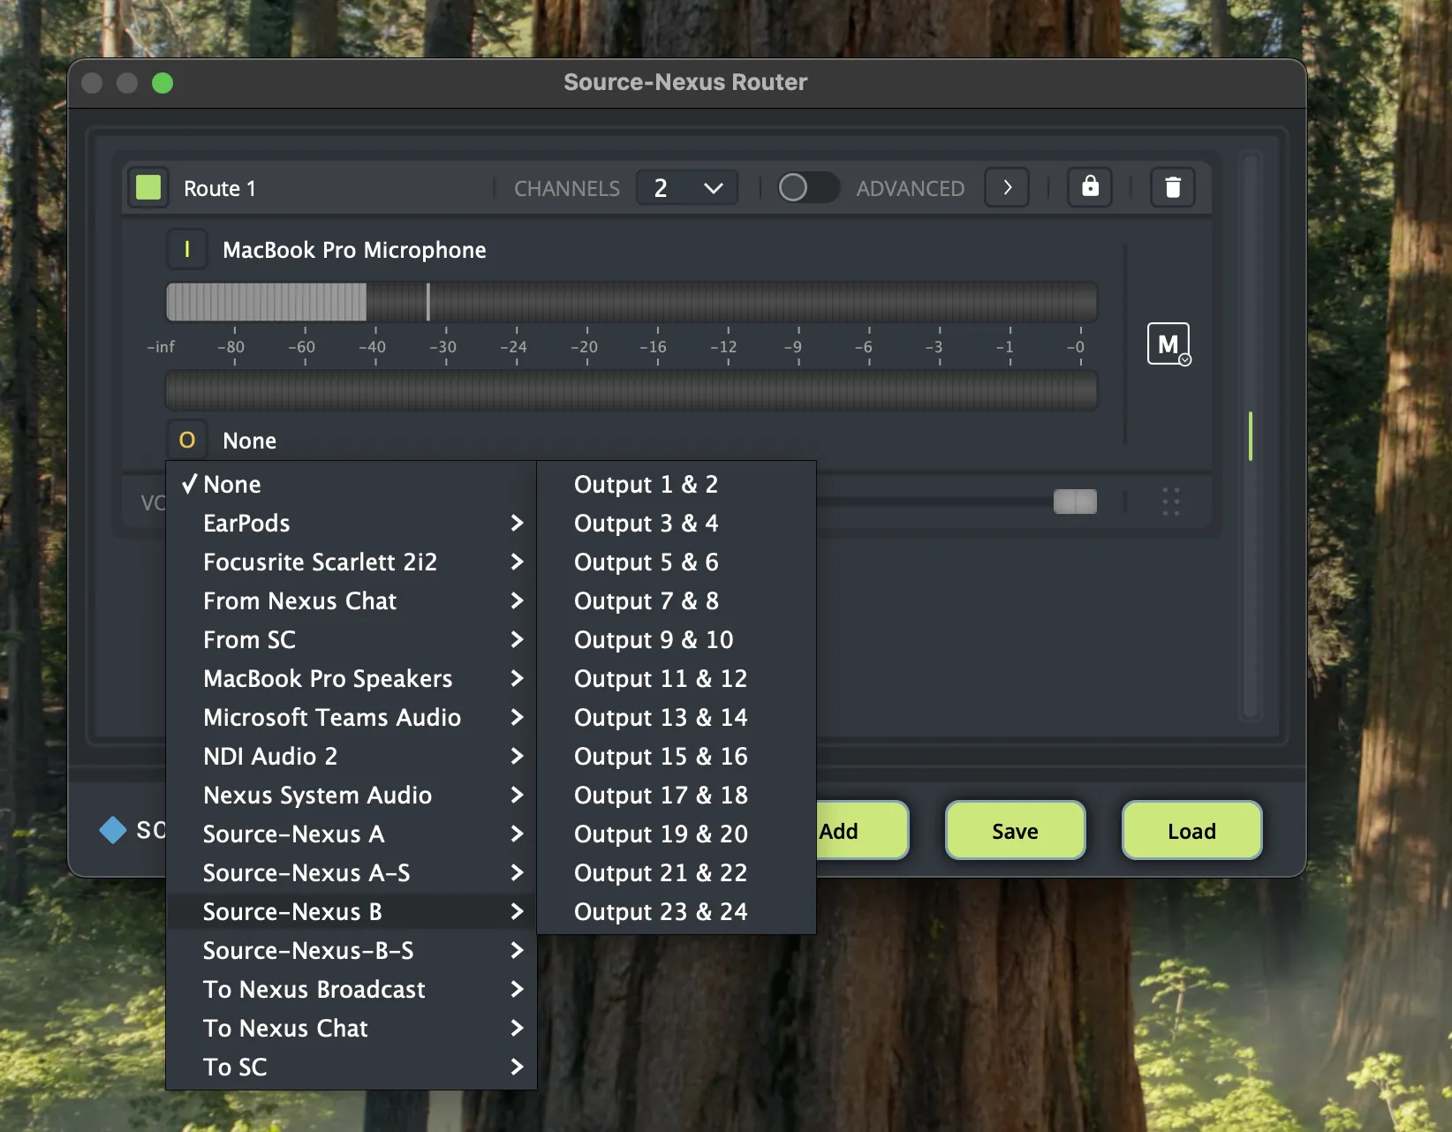Choose Output 11 & 12
The height and width of the screenshot is (1132, 1452).
[x=677, y=678]
